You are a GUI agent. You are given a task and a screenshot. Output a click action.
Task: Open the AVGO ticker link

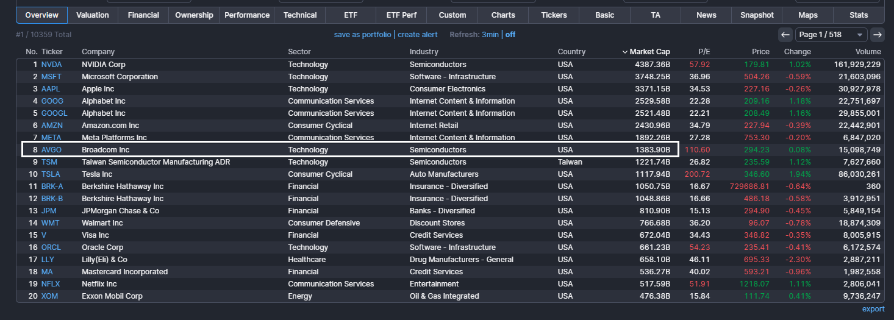(x=51, y=149)
